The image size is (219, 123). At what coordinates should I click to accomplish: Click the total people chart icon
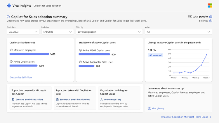coord(211,17)
